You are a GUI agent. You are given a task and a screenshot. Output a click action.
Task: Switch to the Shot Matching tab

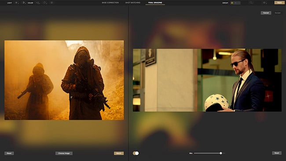[133, 3]
